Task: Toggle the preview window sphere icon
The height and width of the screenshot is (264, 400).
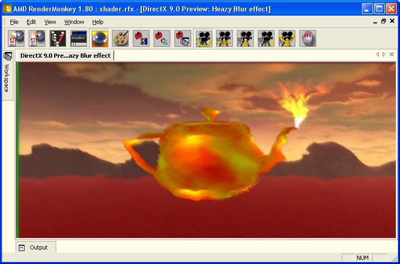Action: tap(99, 38)
